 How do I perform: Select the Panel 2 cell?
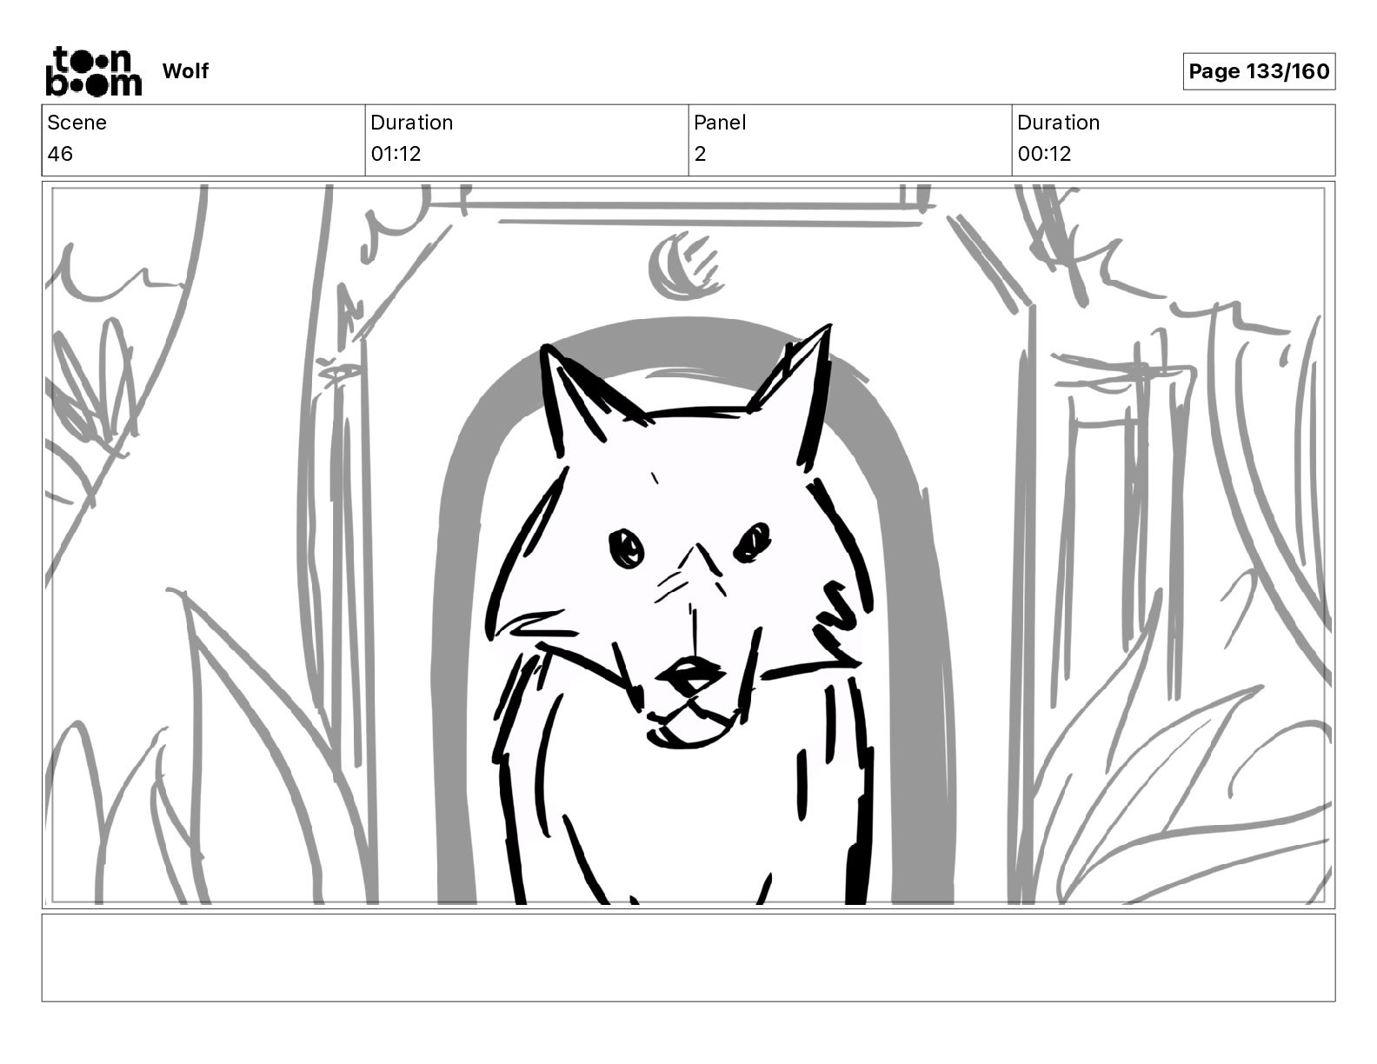coord(850,140)
